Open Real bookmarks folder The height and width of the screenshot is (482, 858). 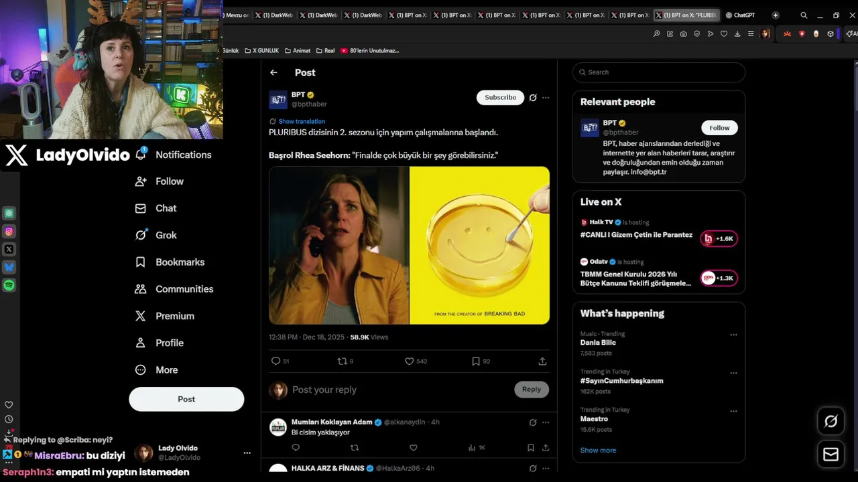(x=325, y=50)
